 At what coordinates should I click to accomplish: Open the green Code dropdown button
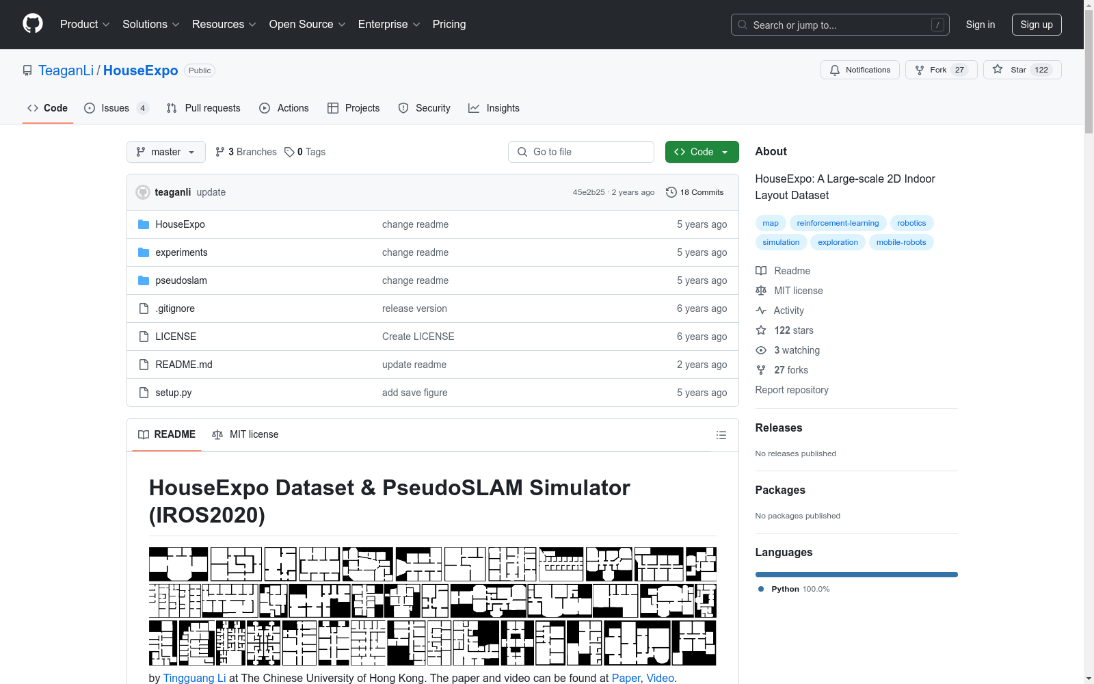[x=702, y=152]
